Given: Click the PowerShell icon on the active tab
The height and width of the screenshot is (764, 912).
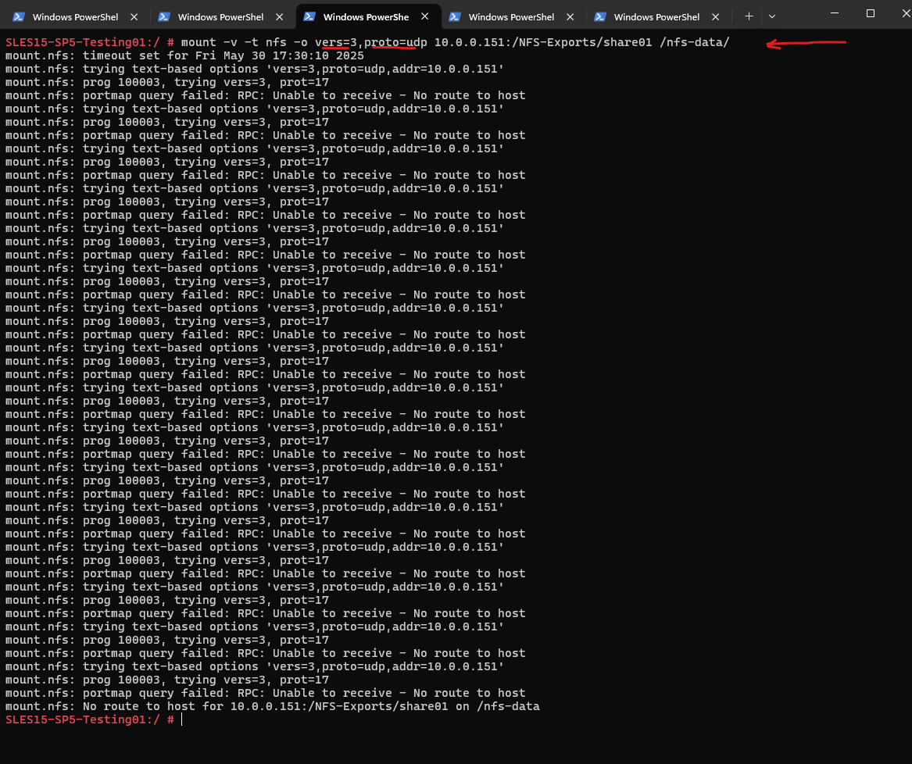Looking at the screenshot, I should coord(309,16).
